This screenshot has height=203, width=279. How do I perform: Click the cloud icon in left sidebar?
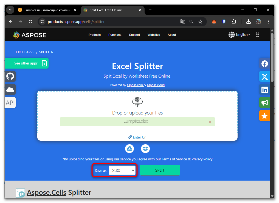(x=10, y=90)
